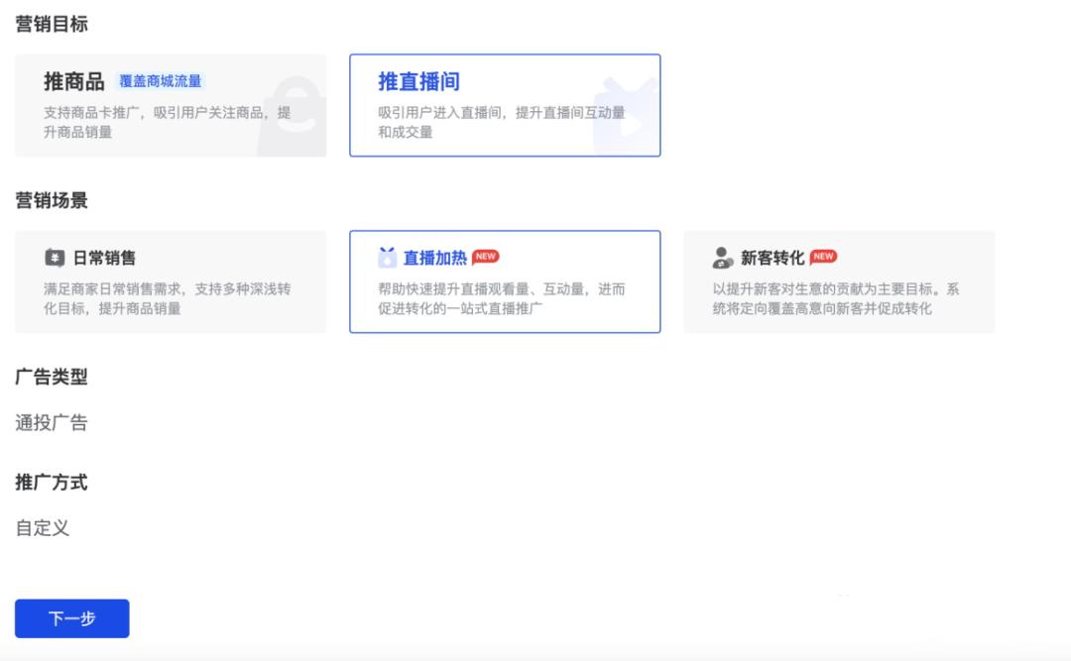Screen dimensions: 1071x661
Task: Select 通投广告 under 广告类型
Action: [45, 421]
